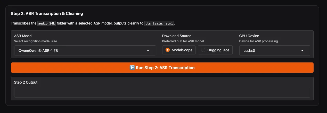Choose HuggingFace as download source
This screenshot has width=327, height=113.
(x=203, y=50)
